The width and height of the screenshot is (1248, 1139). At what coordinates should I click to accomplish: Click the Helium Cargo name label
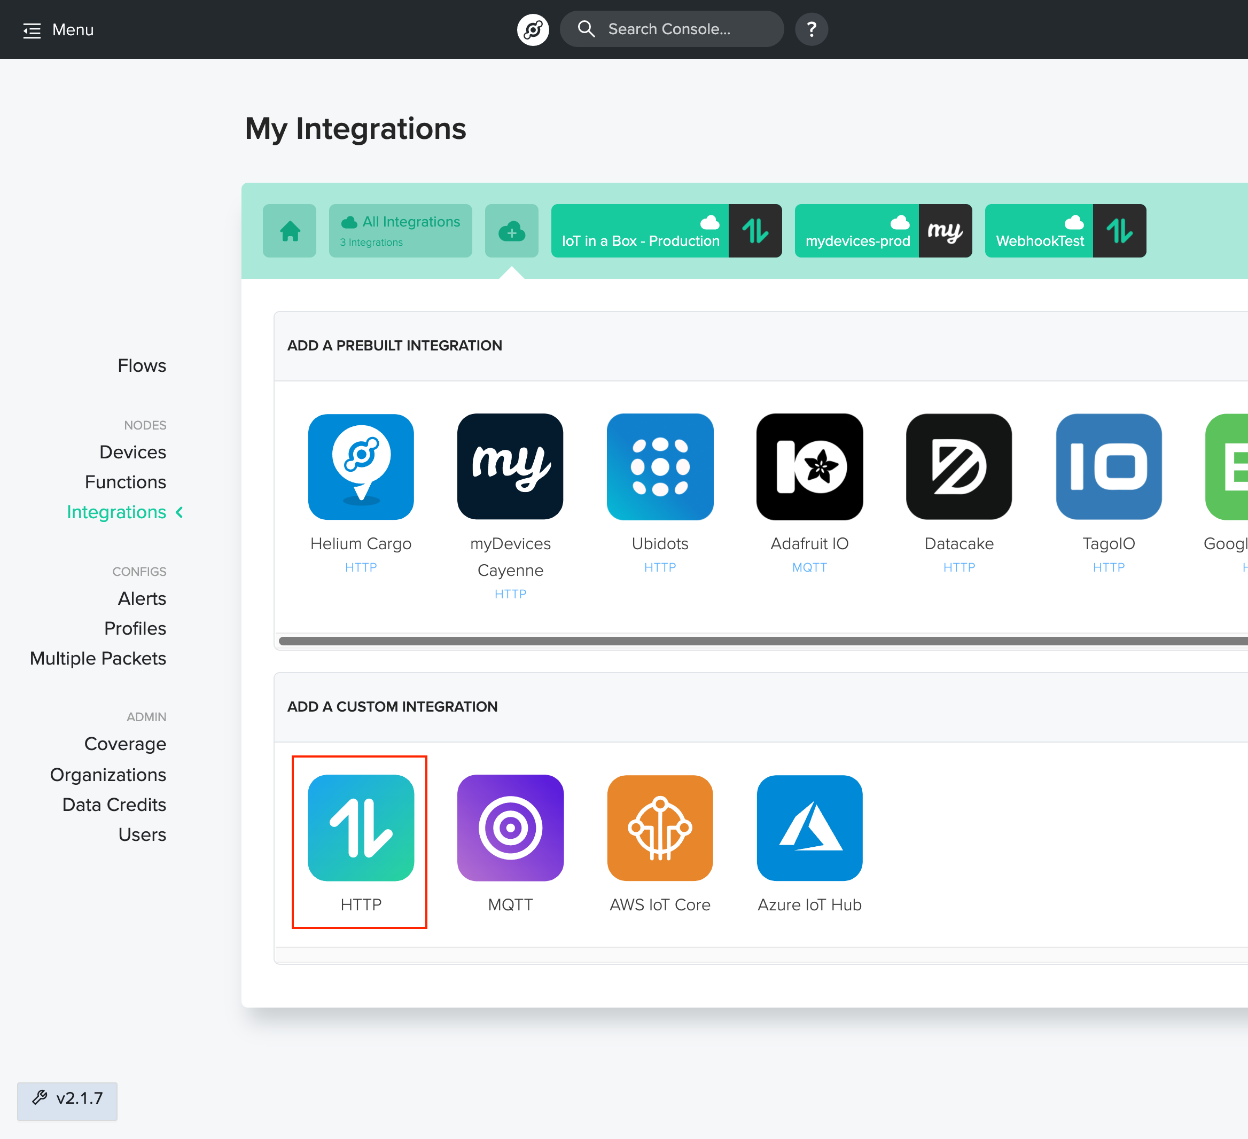tap(361, 543)
